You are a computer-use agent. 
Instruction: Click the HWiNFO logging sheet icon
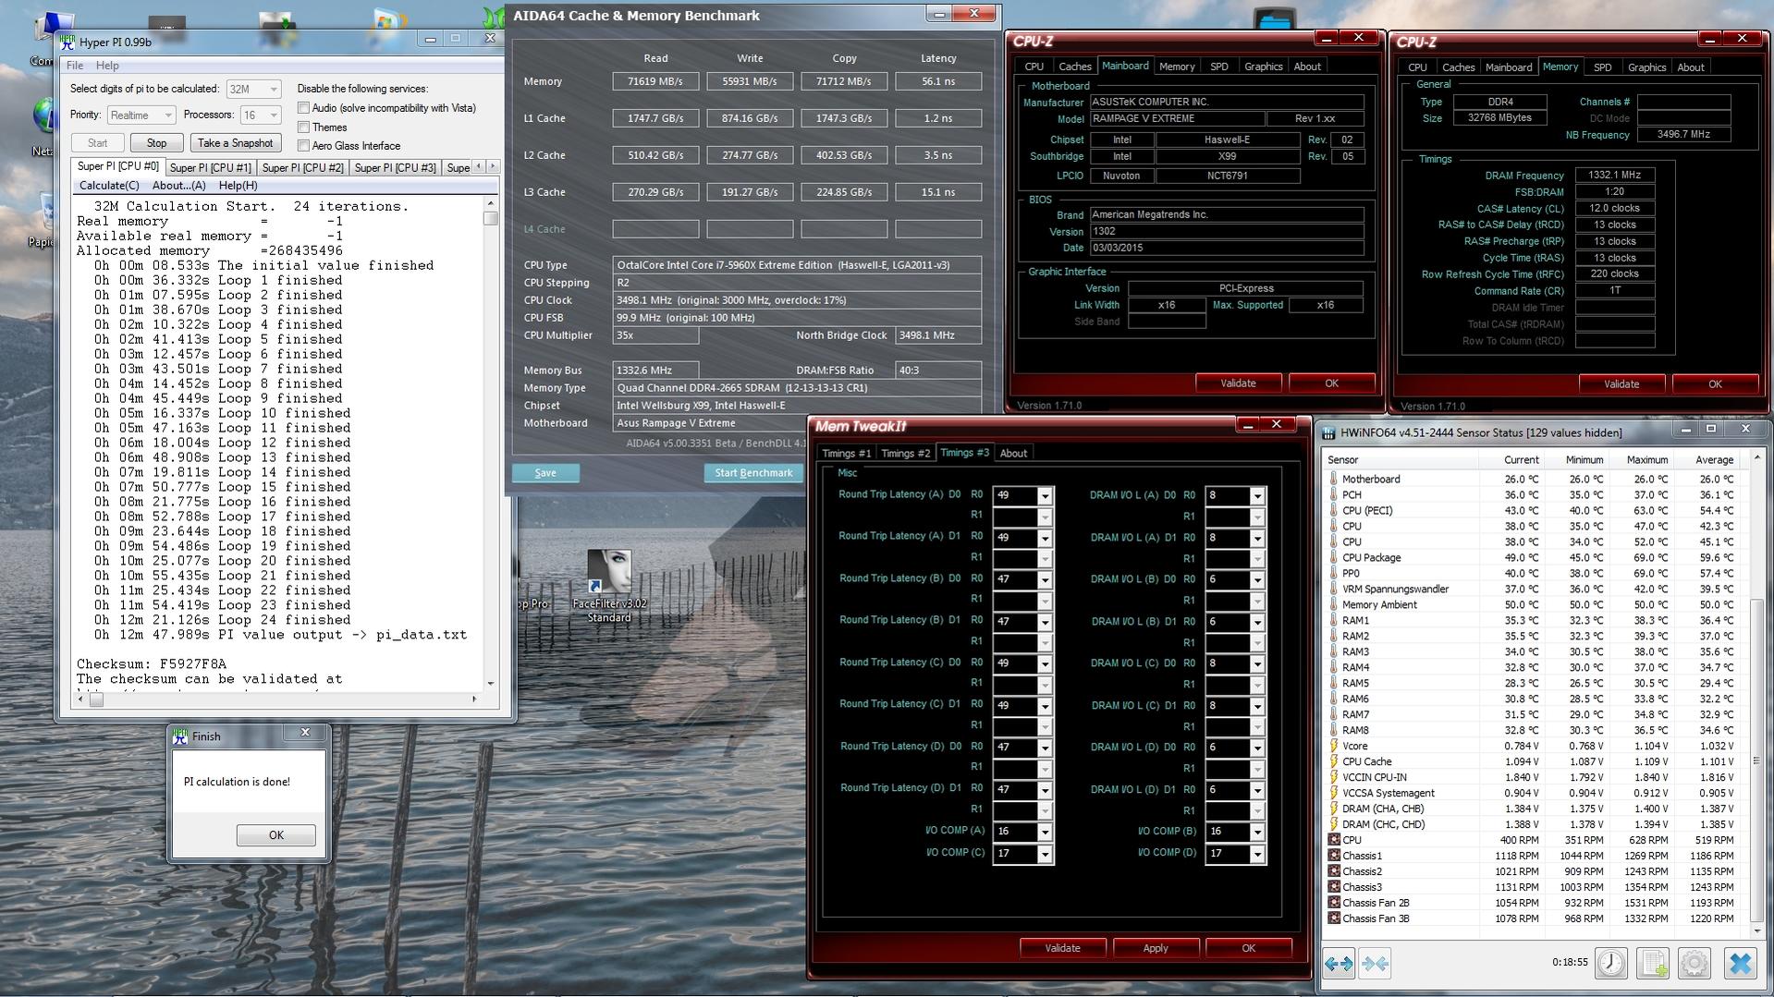(x=1652, y=964)
